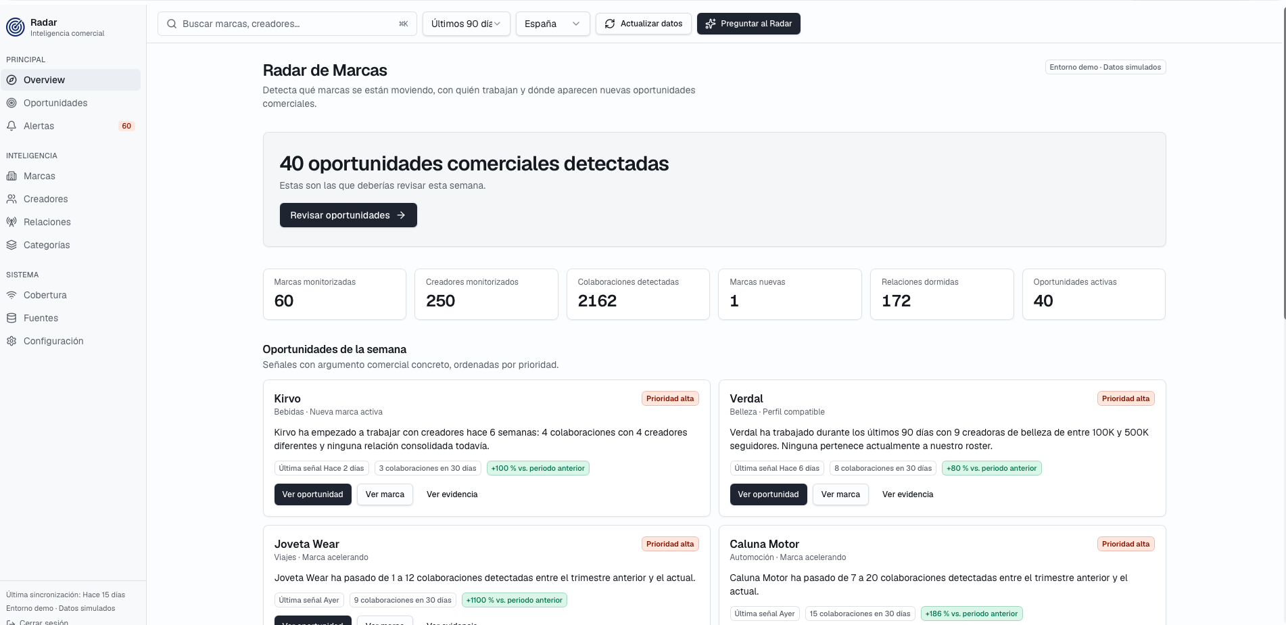The width and height of the screenshot is (1286, 625).
Task: Open Creadores section
Action: click(x=71, y=199)
